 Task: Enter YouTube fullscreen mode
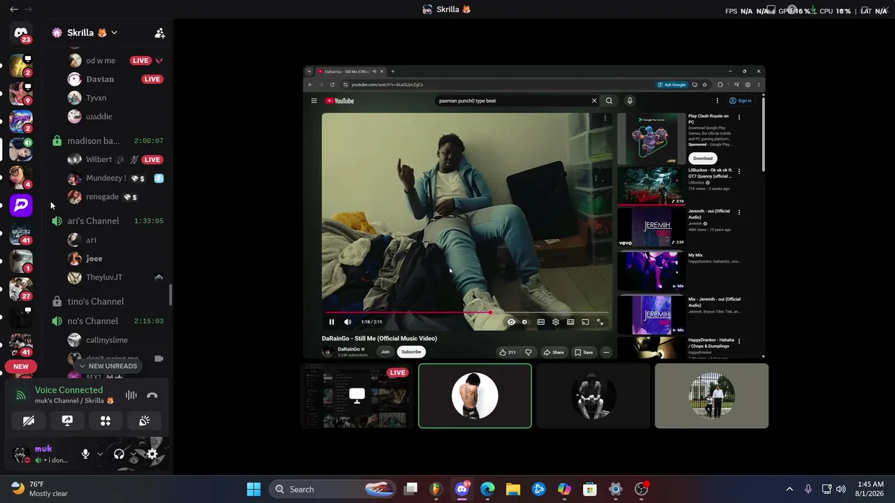[600, 322]
